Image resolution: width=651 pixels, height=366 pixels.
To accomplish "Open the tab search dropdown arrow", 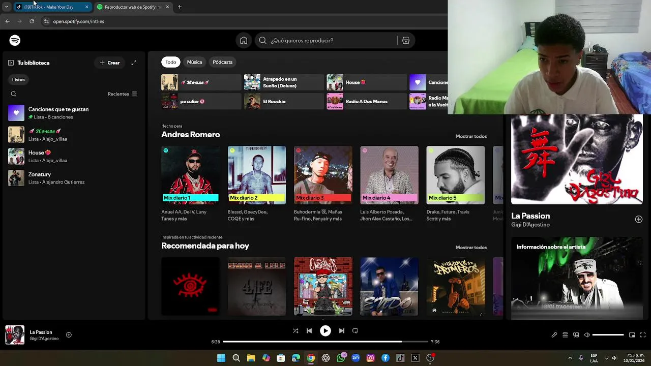I will click(x=6, y=7).
